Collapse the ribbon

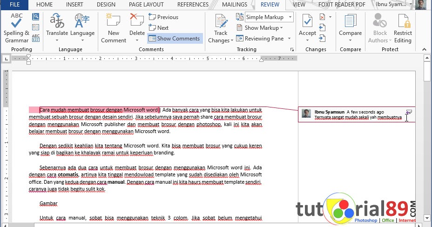point(424,49)
